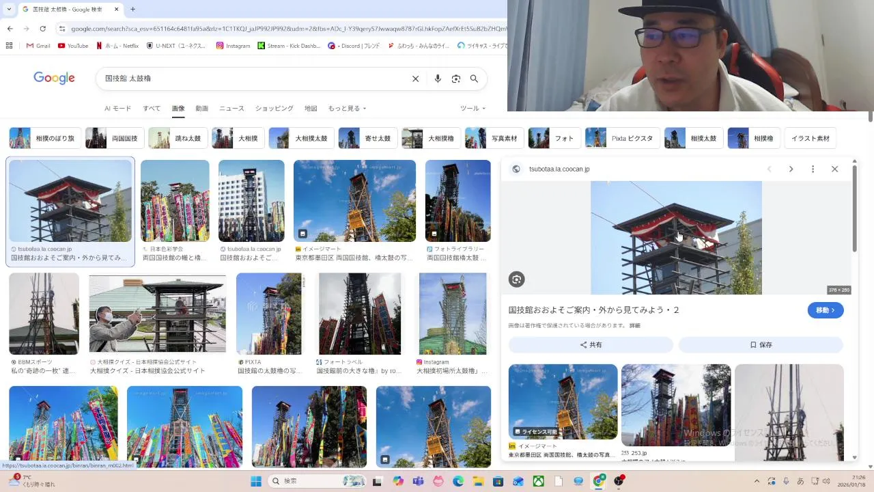Switch to 動画 results tab

(x=201, y=109)
